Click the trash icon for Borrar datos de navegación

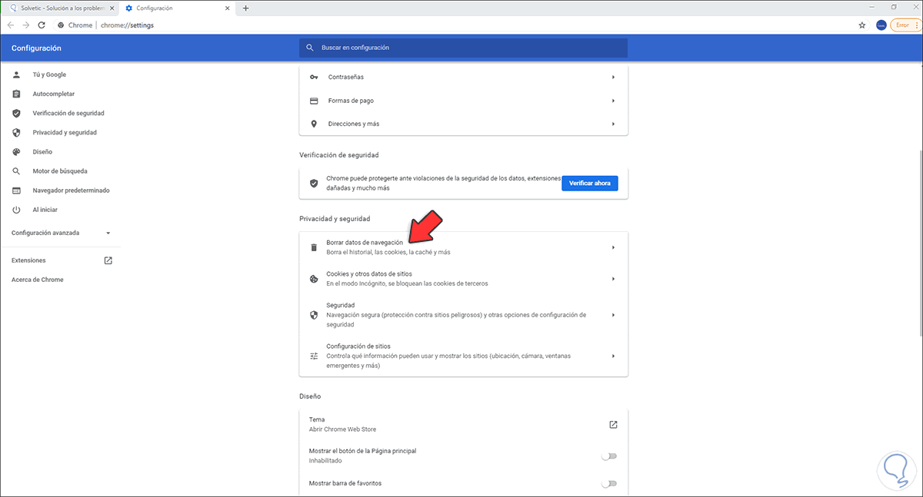tap(314, 247)
